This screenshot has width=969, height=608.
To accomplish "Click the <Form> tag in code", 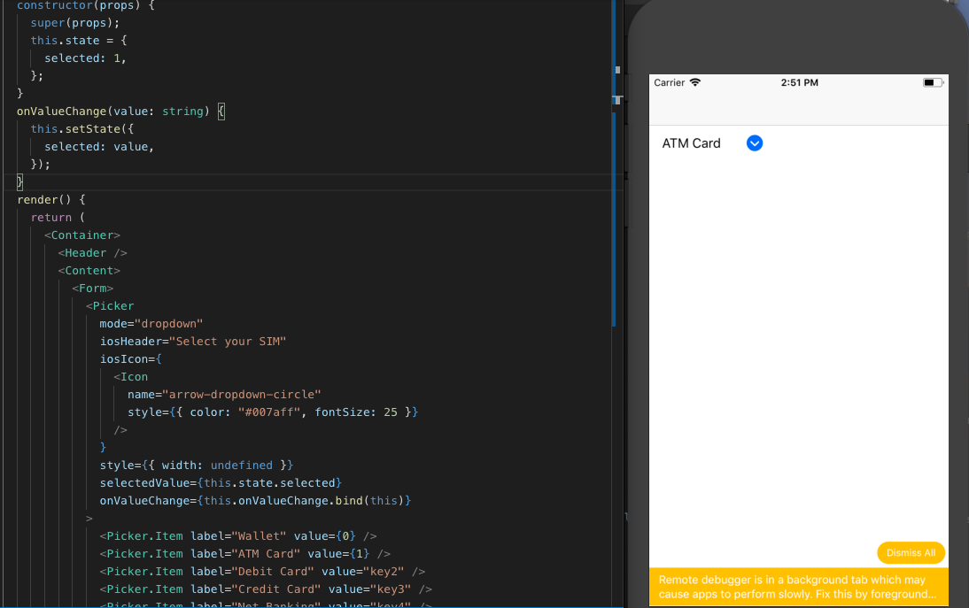I will [93, 289].
